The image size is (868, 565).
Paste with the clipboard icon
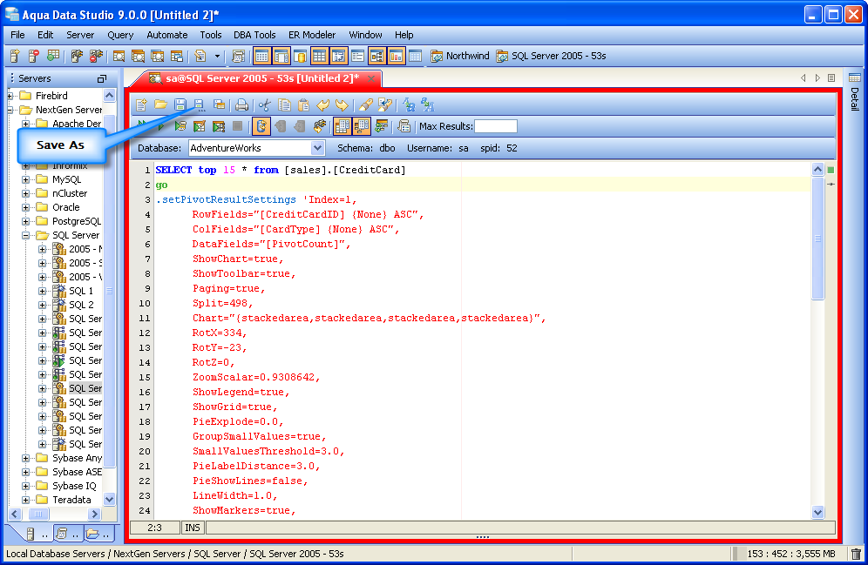pyautogui.click(x=303, y=104)
